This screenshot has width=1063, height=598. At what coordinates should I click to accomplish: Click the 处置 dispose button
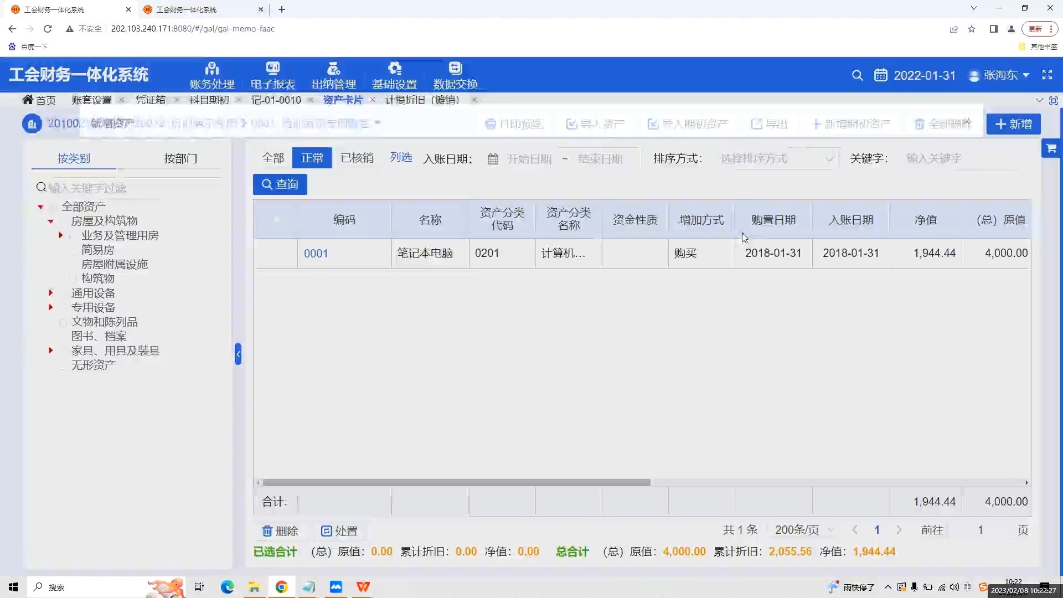339,531
